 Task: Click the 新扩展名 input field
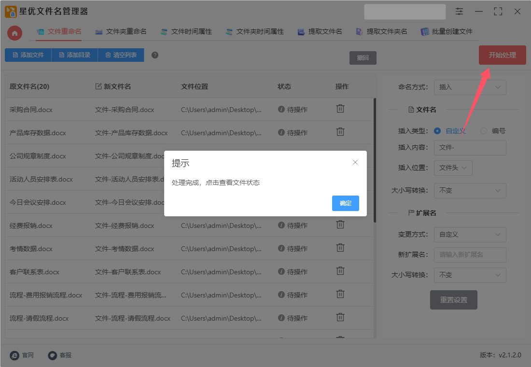470,255
